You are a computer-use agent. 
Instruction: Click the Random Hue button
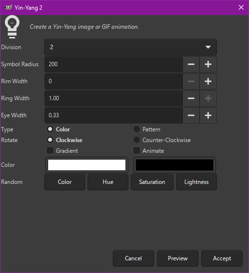[108, 182]
